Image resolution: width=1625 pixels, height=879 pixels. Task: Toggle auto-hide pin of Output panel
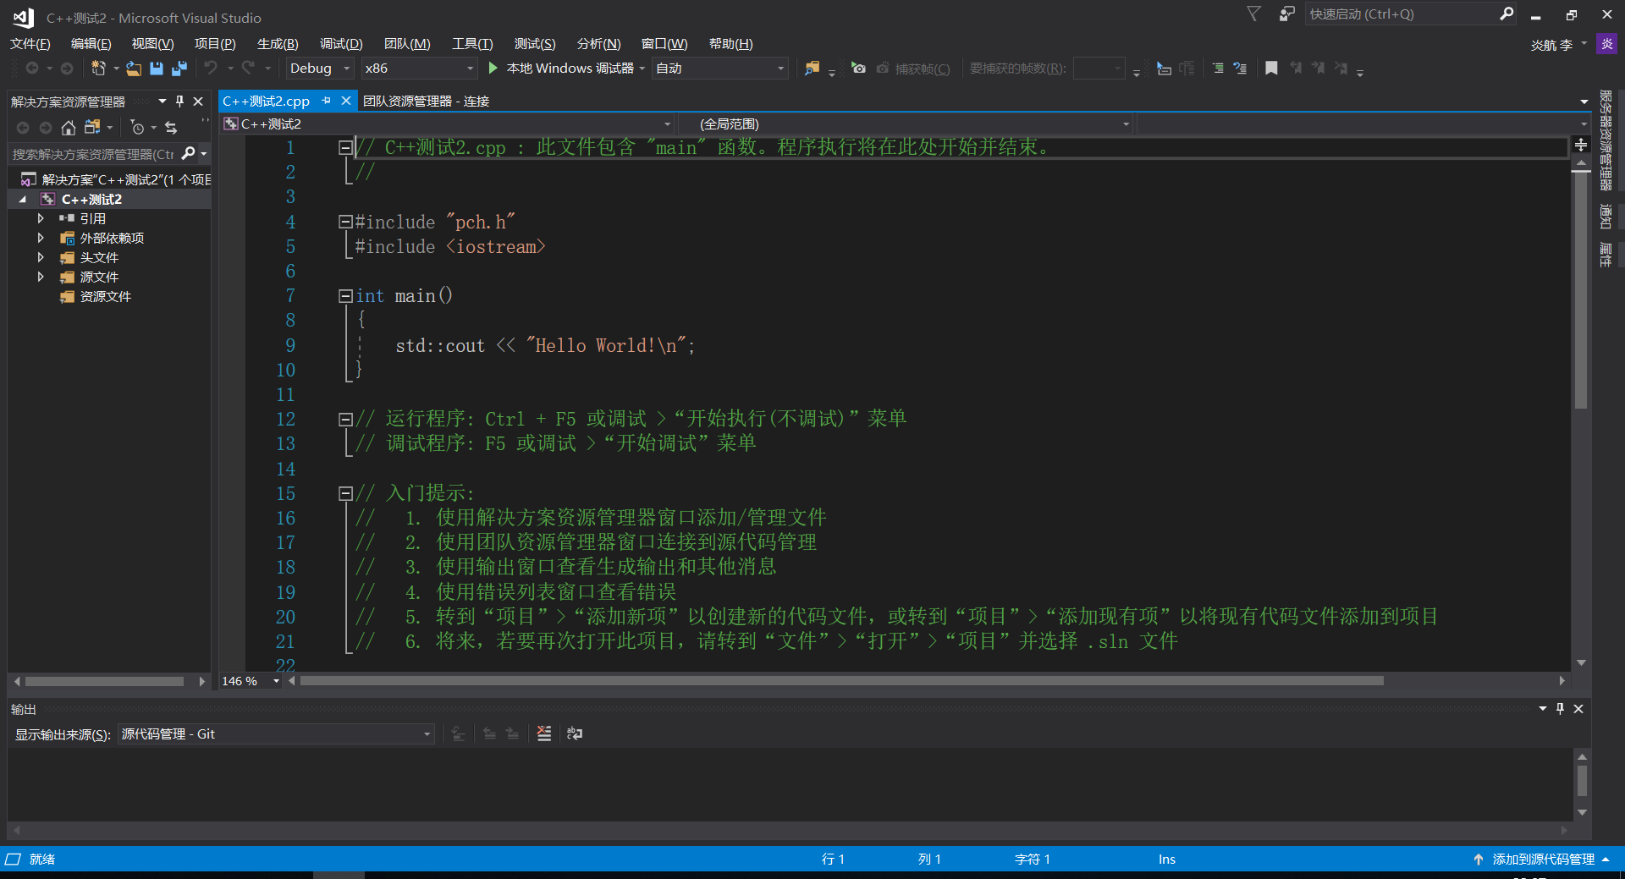[x=1561, y=709]
